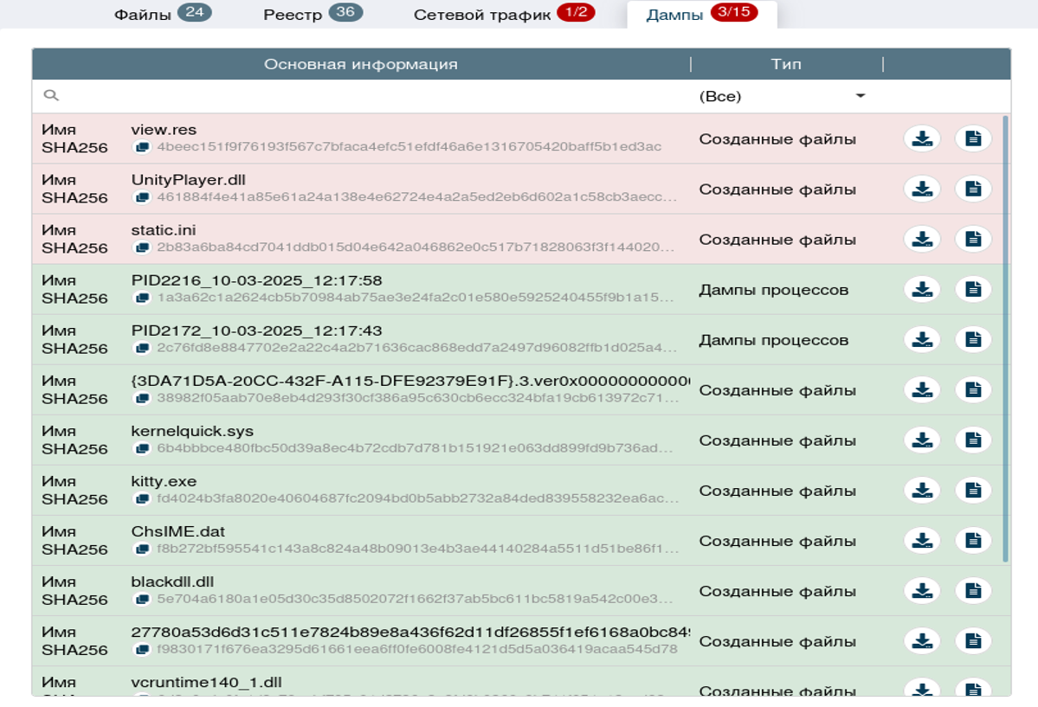Screen dimensions: 1038x707
Task: Open report for UnityPlayer.dll
Action: click(973, 189)
